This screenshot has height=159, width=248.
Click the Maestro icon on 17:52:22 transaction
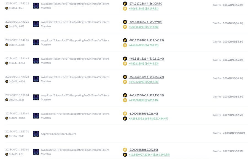pyautogui.click(x=36, y=6)
